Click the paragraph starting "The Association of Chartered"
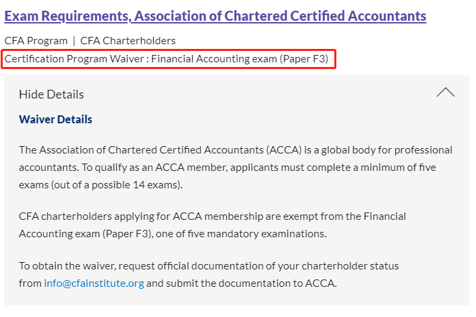 (235, 167)
